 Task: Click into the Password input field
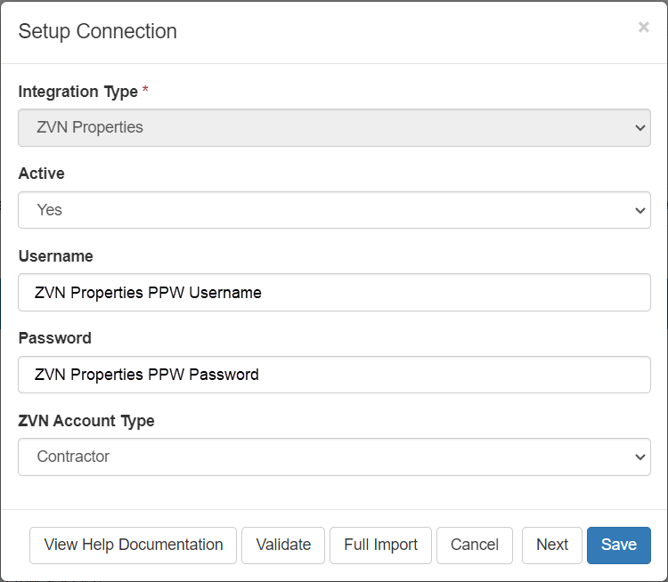pos(334,375)
